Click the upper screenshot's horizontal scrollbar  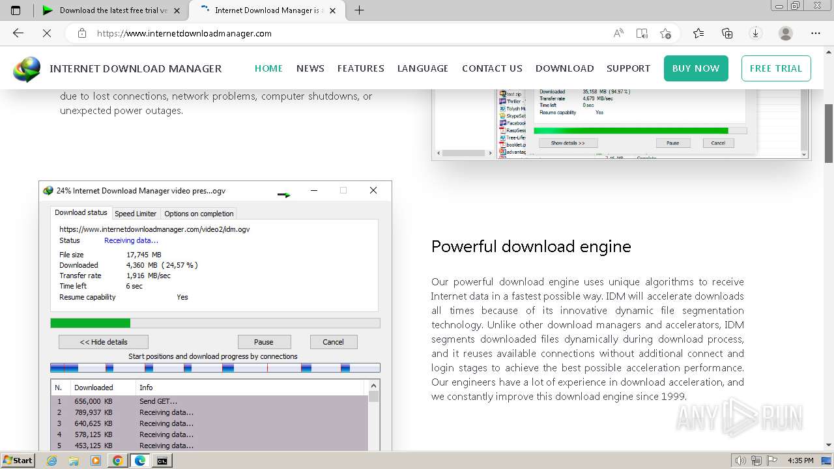point(465,153)
